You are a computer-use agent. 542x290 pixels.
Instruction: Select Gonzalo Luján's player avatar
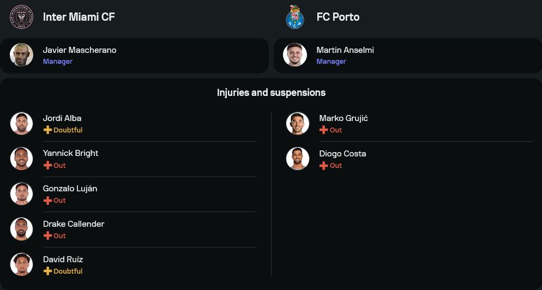tap(22, 194)
